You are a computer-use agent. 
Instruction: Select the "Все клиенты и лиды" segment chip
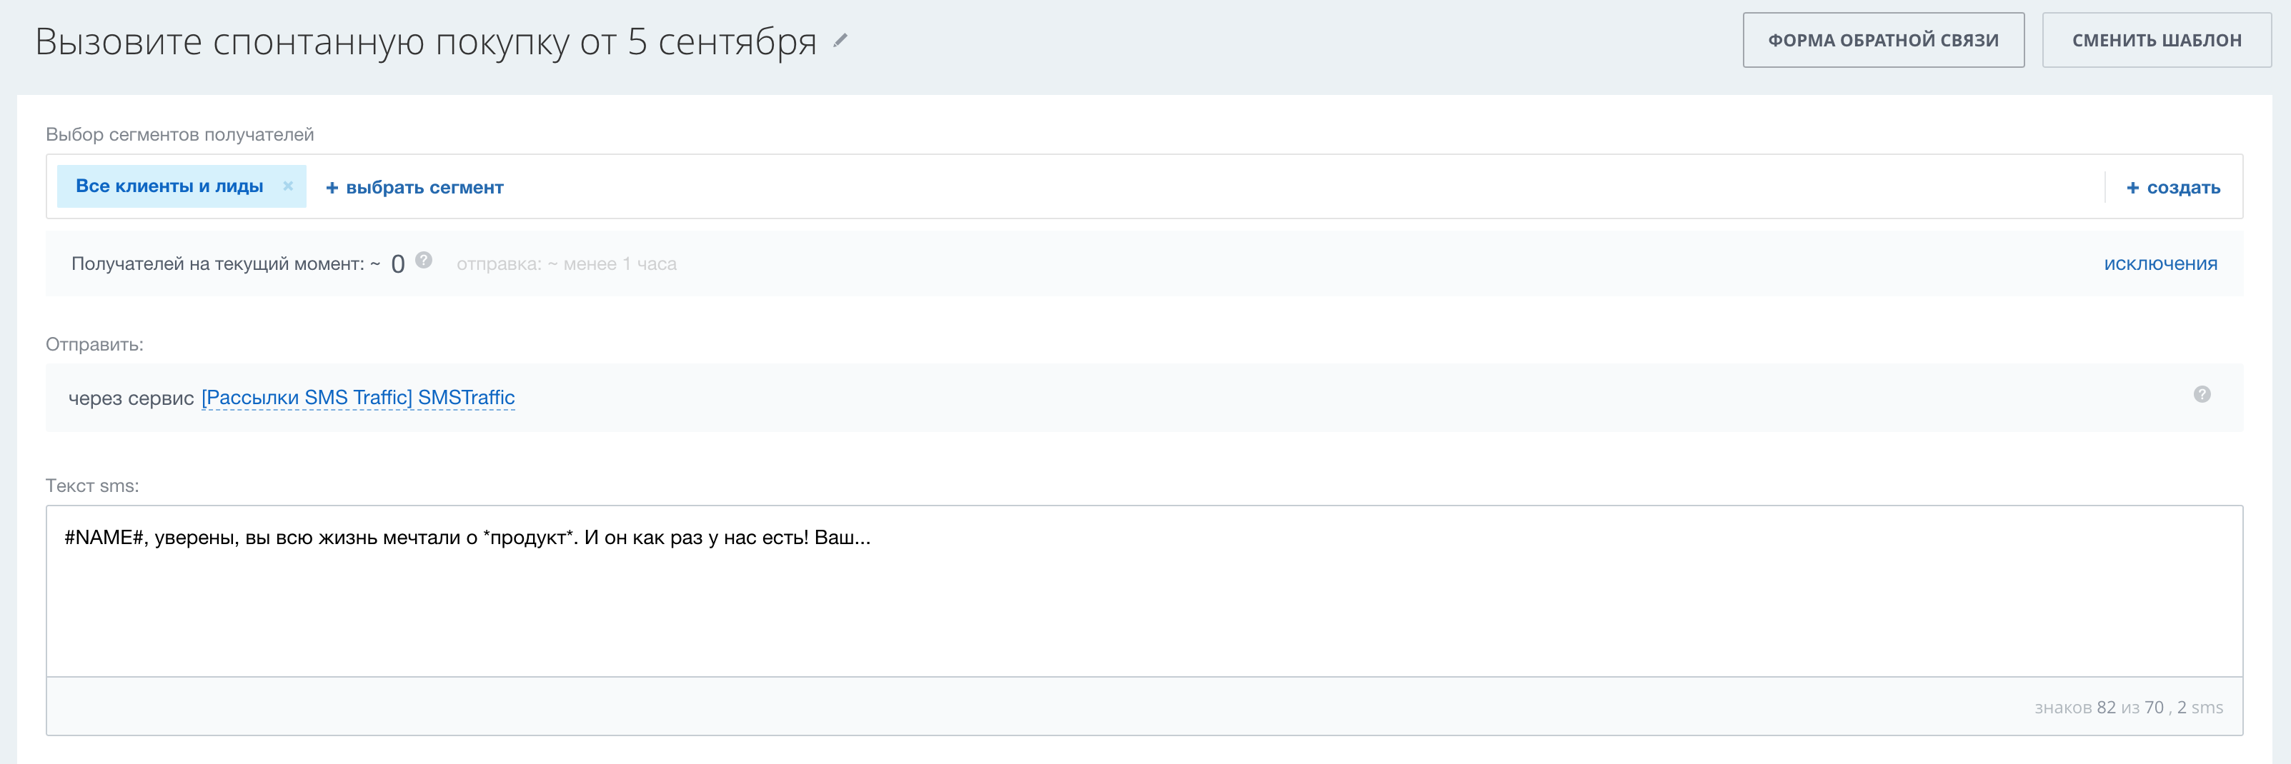169,186
